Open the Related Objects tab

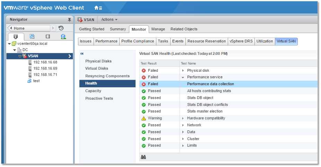(184, 29)
